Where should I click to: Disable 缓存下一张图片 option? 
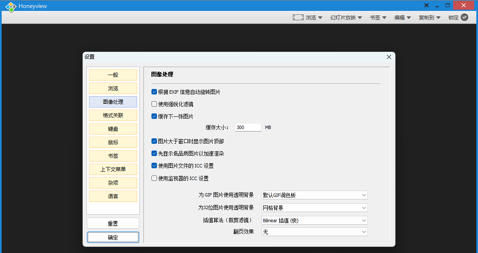pyautogui.click(x=154, y=116)
